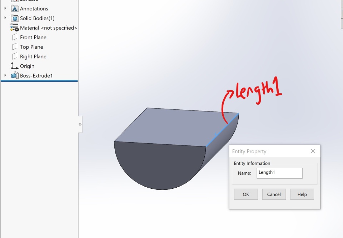Select Material <not specified> entry
The width and height of the screenshot is (343, 238).
pyautogui.click(x=49, y=28)
